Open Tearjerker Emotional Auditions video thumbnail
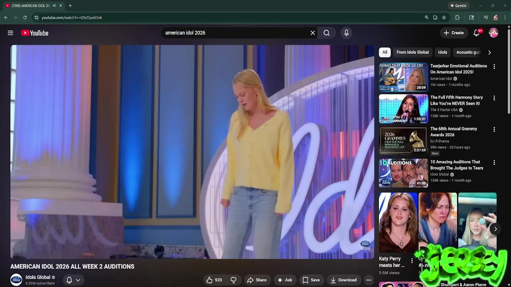The width and height of the screenshot is (511, 287). (x=403, y=77)
